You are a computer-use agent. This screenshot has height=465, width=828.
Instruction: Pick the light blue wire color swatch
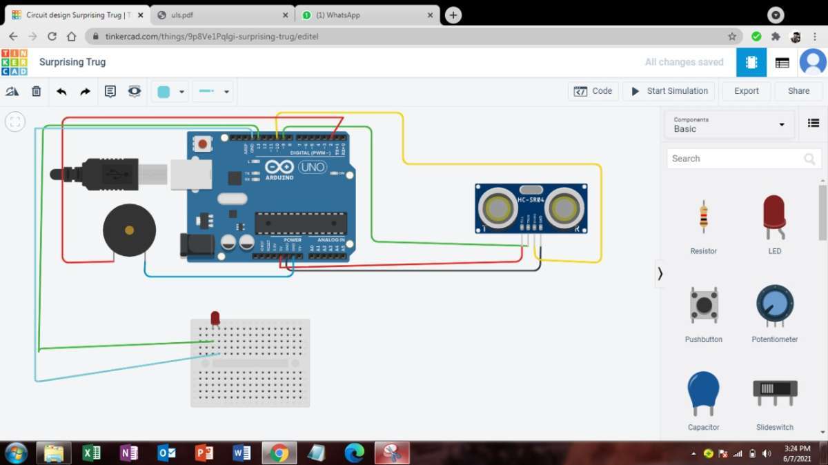pos(164,92)
